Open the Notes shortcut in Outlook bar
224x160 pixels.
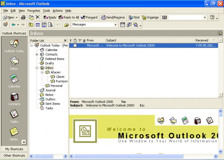14,132
